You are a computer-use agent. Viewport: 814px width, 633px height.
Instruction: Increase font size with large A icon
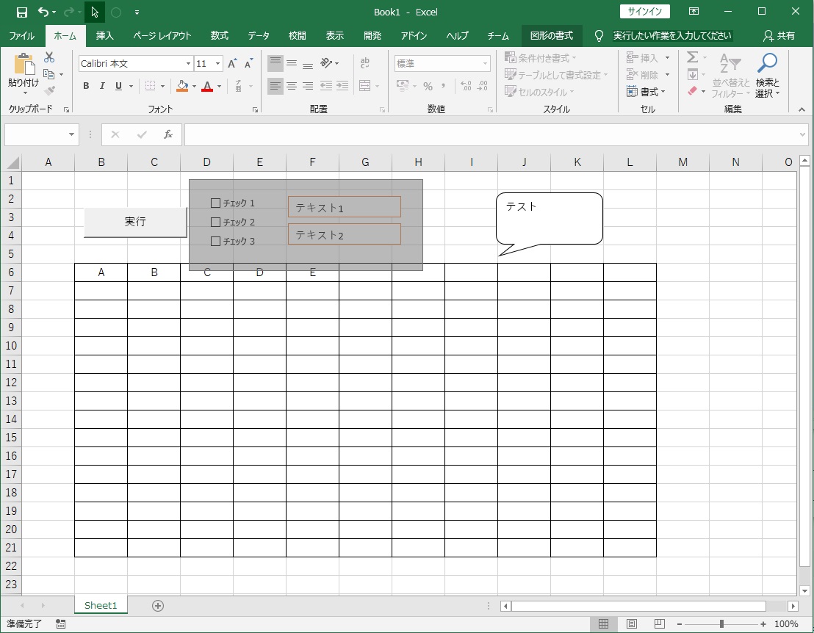(x=232, y=63)
